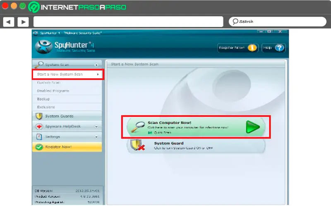The image size is (331, 206).
Task: Click the orange info icon beside Register Now
Action: tap(252, 48)
